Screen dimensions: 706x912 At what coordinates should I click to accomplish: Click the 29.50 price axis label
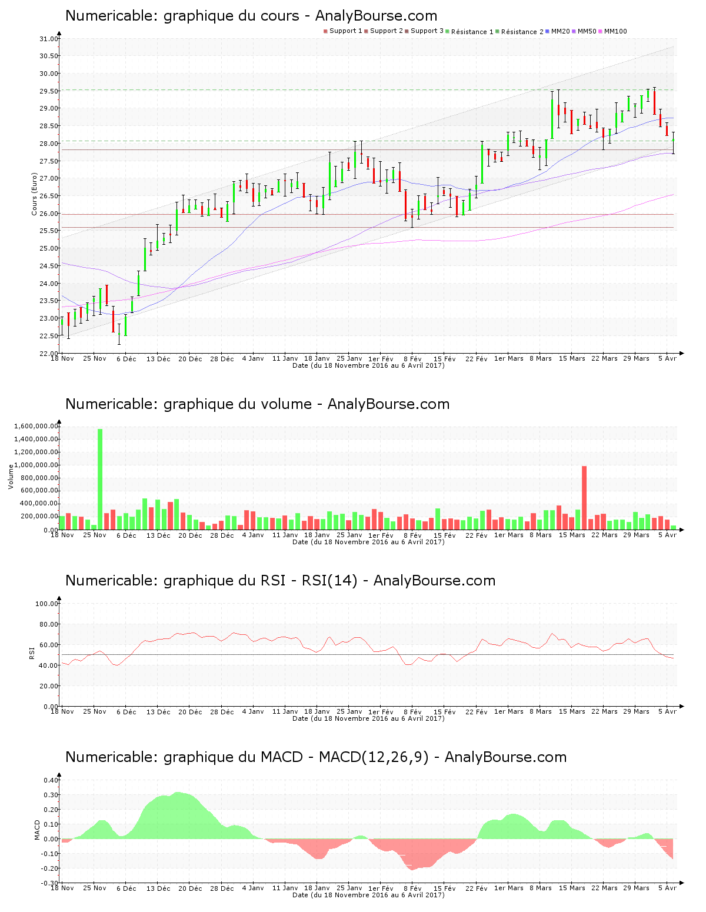tap(48, 91)
